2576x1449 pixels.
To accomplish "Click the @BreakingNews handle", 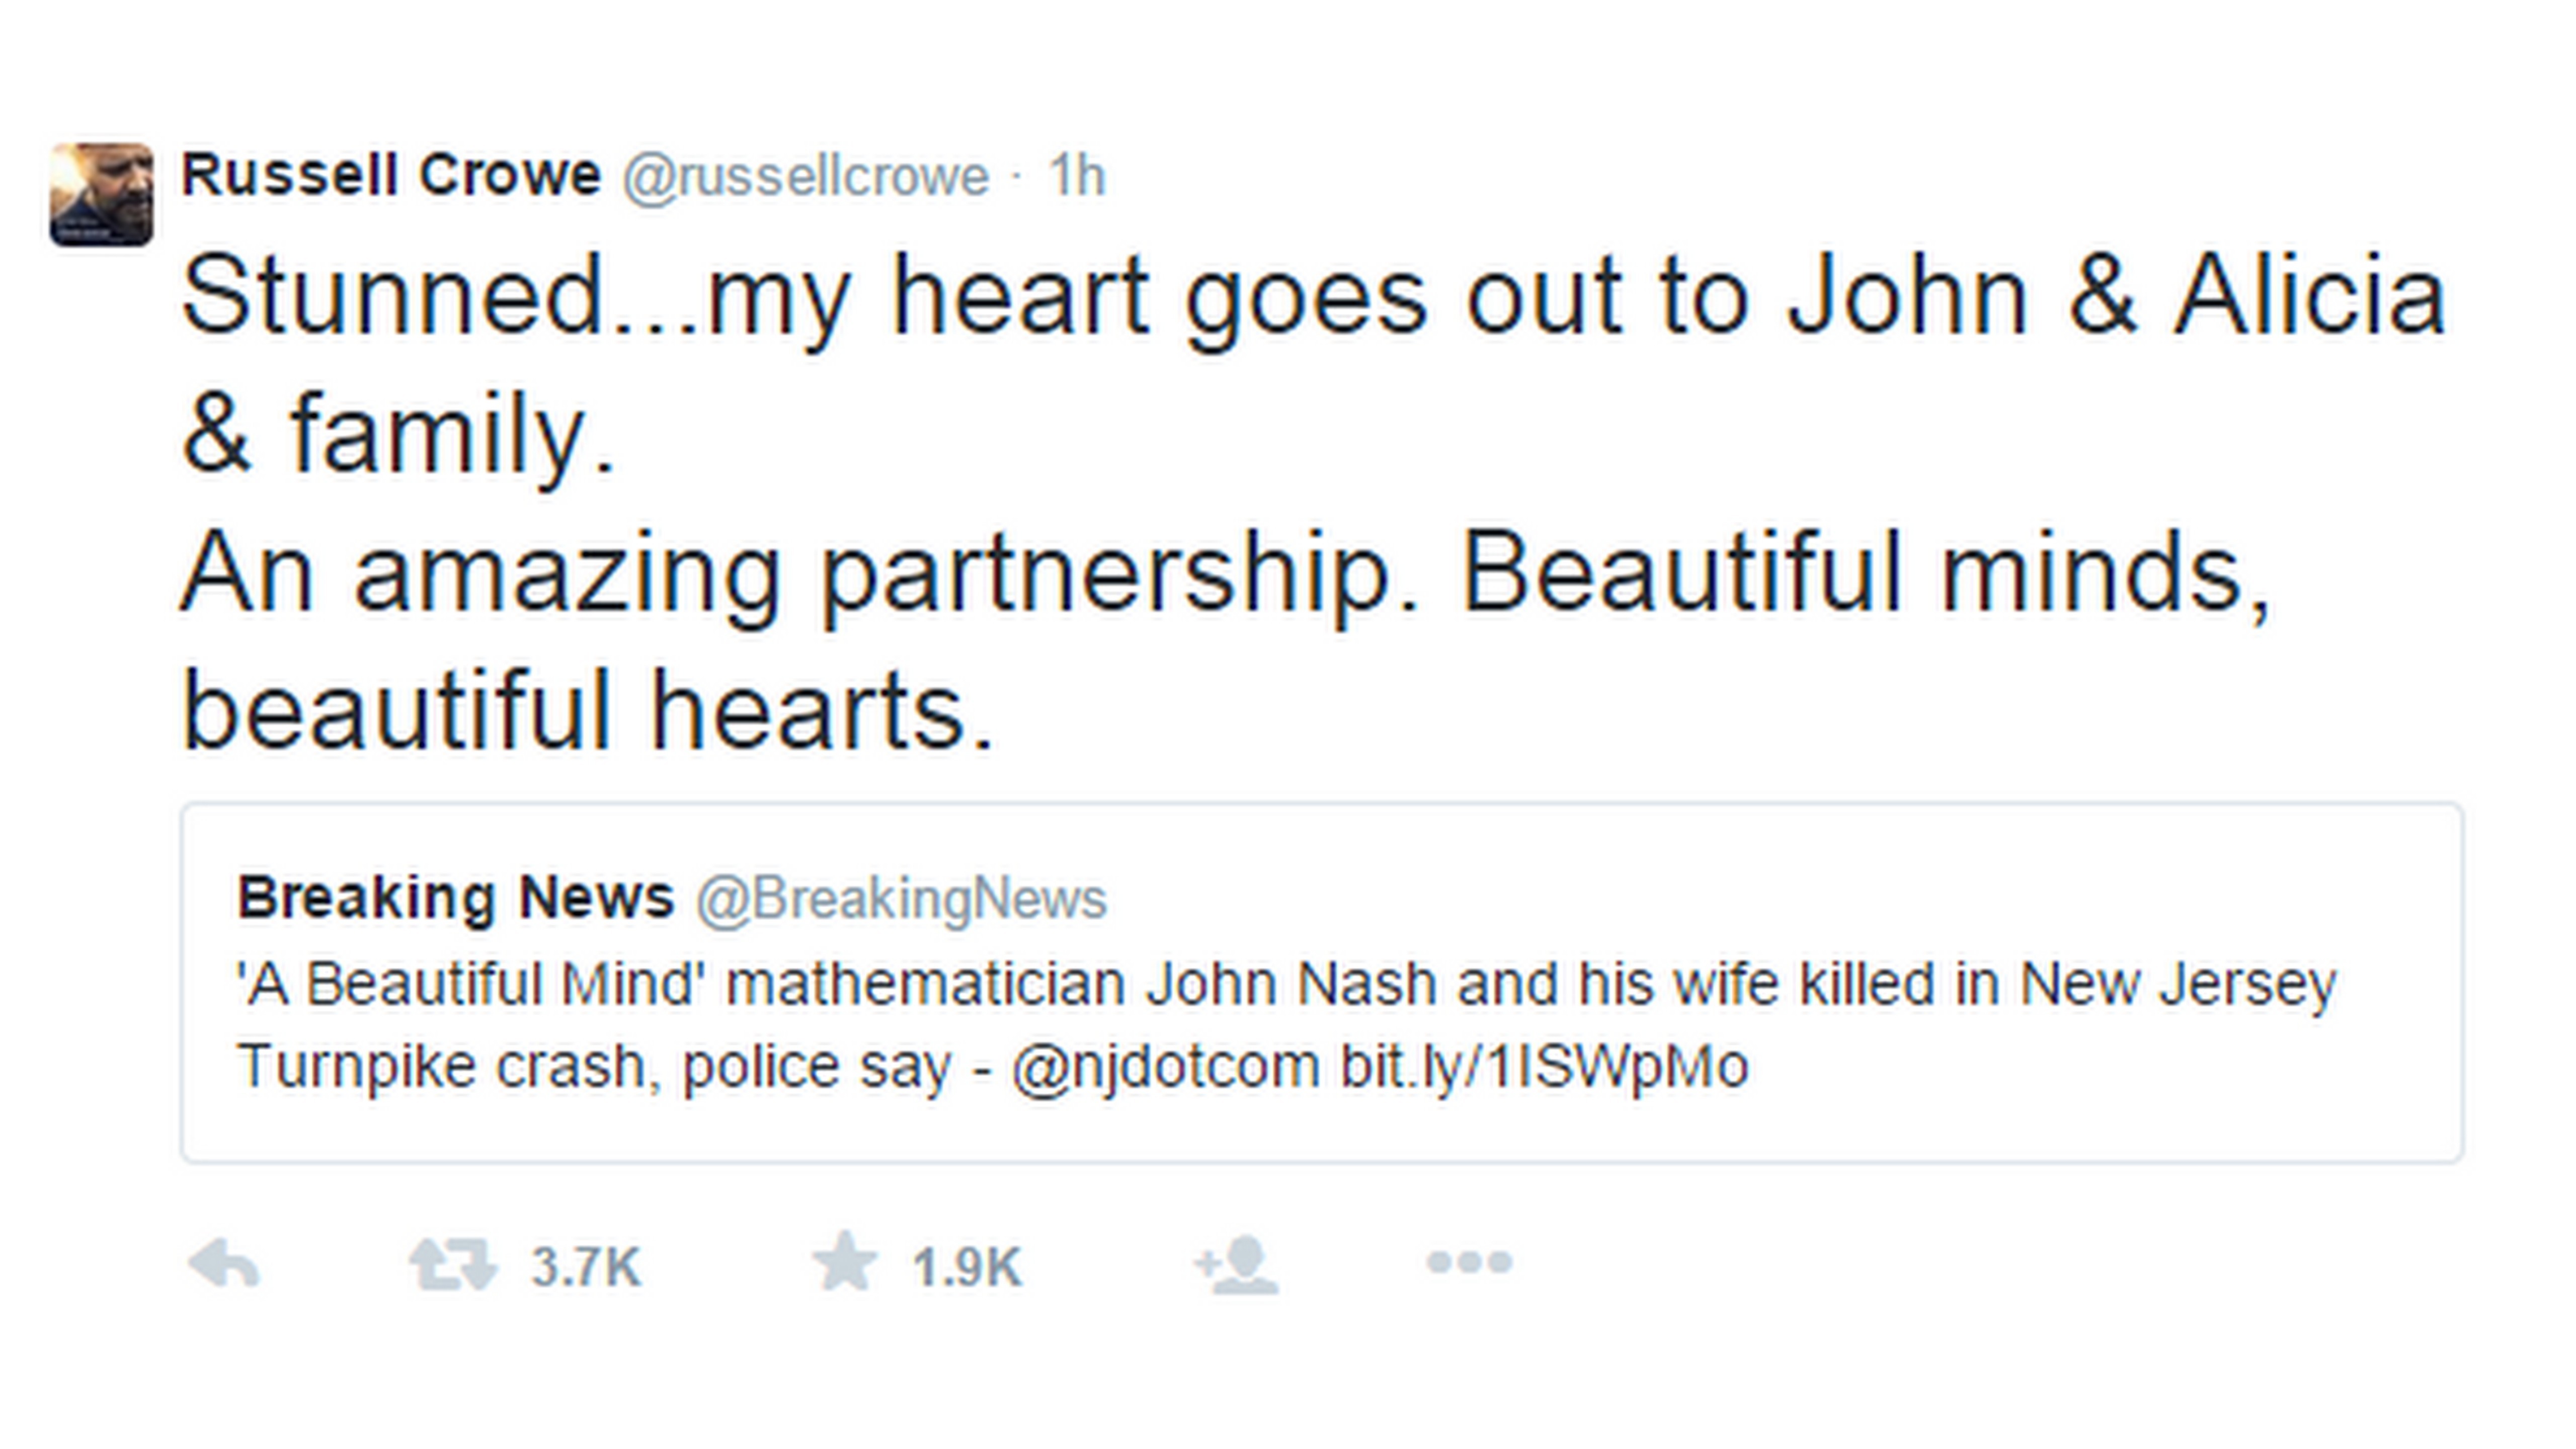I will coord(901,898).
